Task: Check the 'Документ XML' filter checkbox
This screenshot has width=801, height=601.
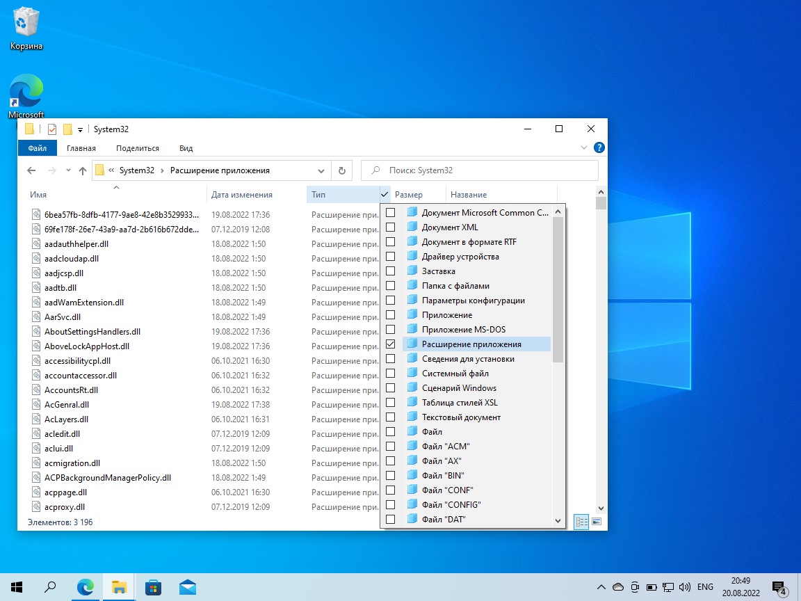Action: (390, 227)
